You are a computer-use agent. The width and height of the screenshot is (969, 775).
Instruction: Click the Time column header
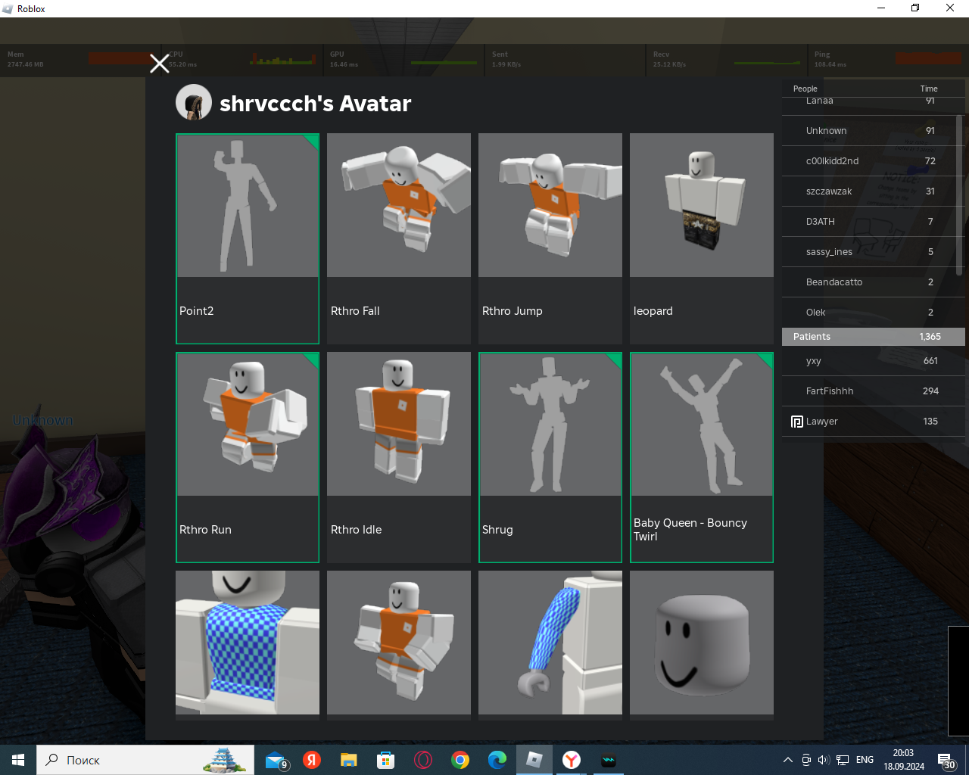(929, 89)
